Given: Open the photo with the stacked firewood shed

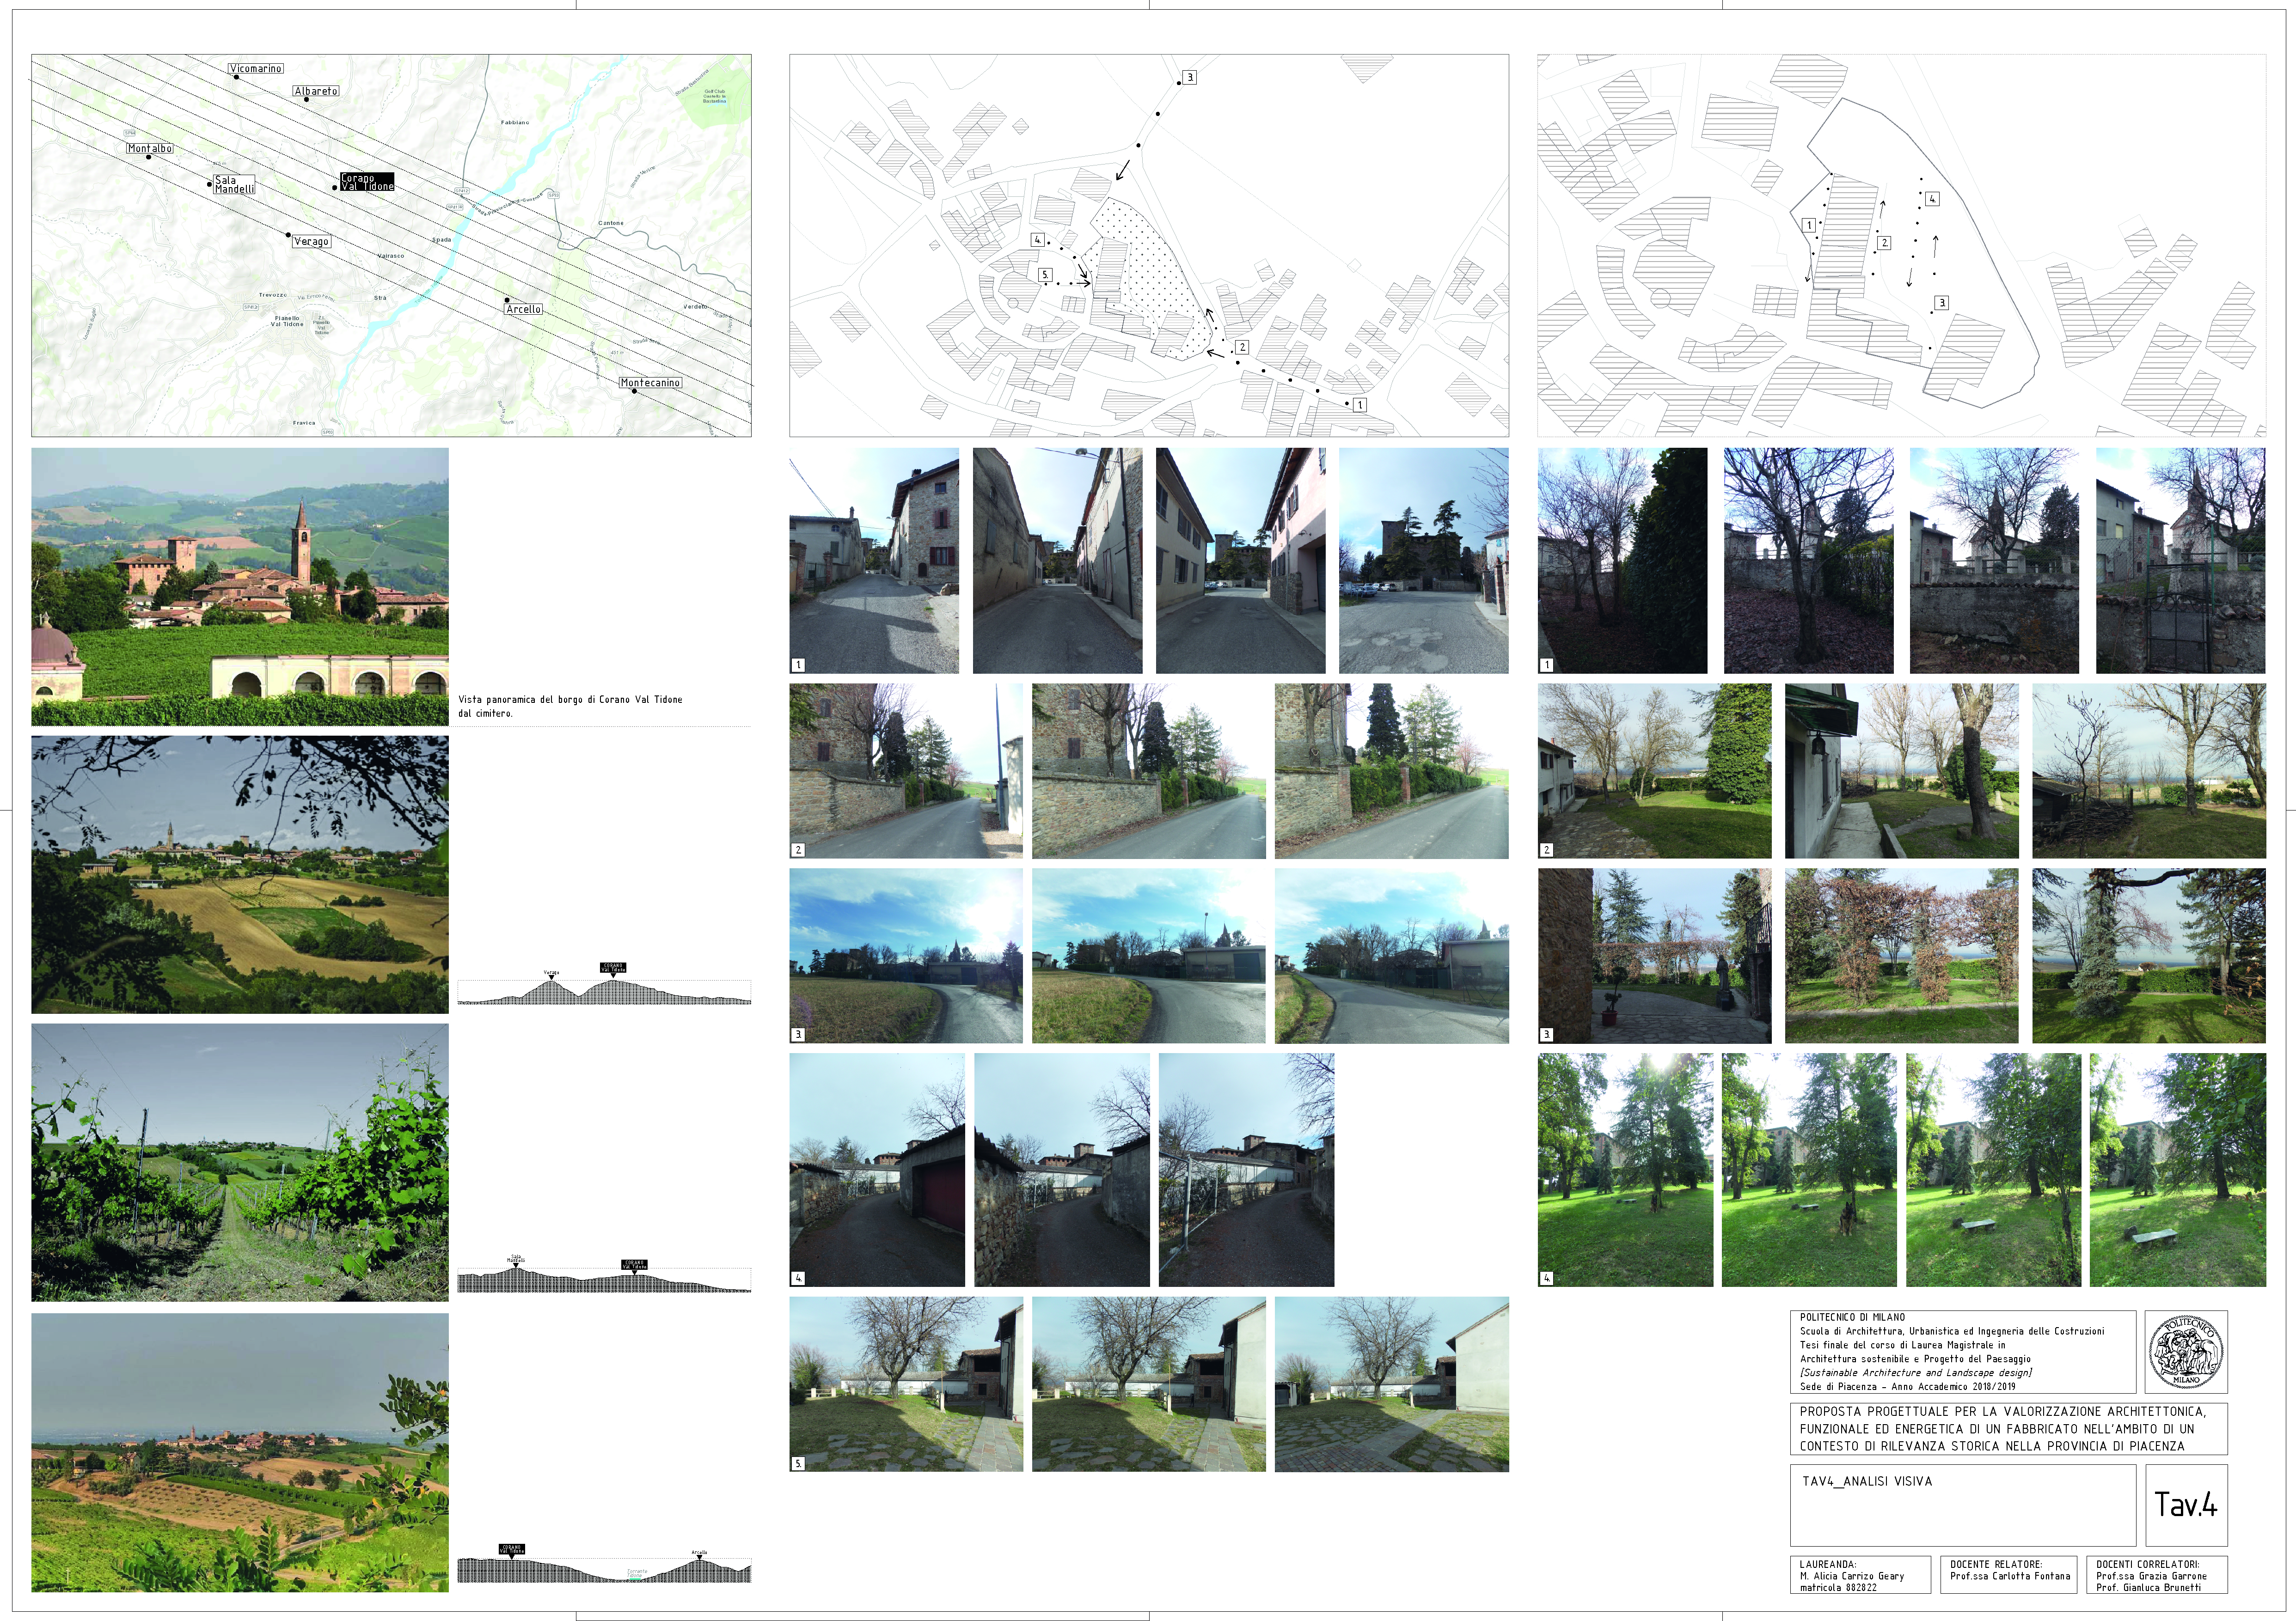Looking at the screenshot, I should (x=2148, y=770).
